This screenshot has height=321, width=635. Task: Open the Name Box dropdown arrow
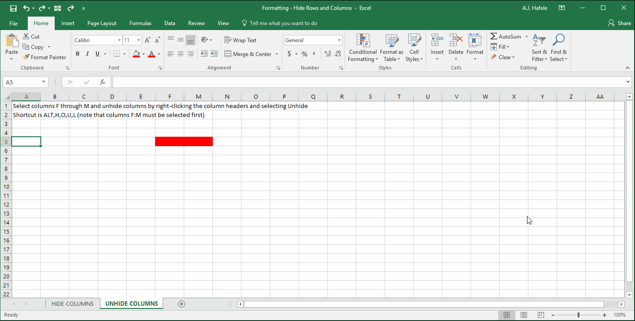click(x=44, y=82)
